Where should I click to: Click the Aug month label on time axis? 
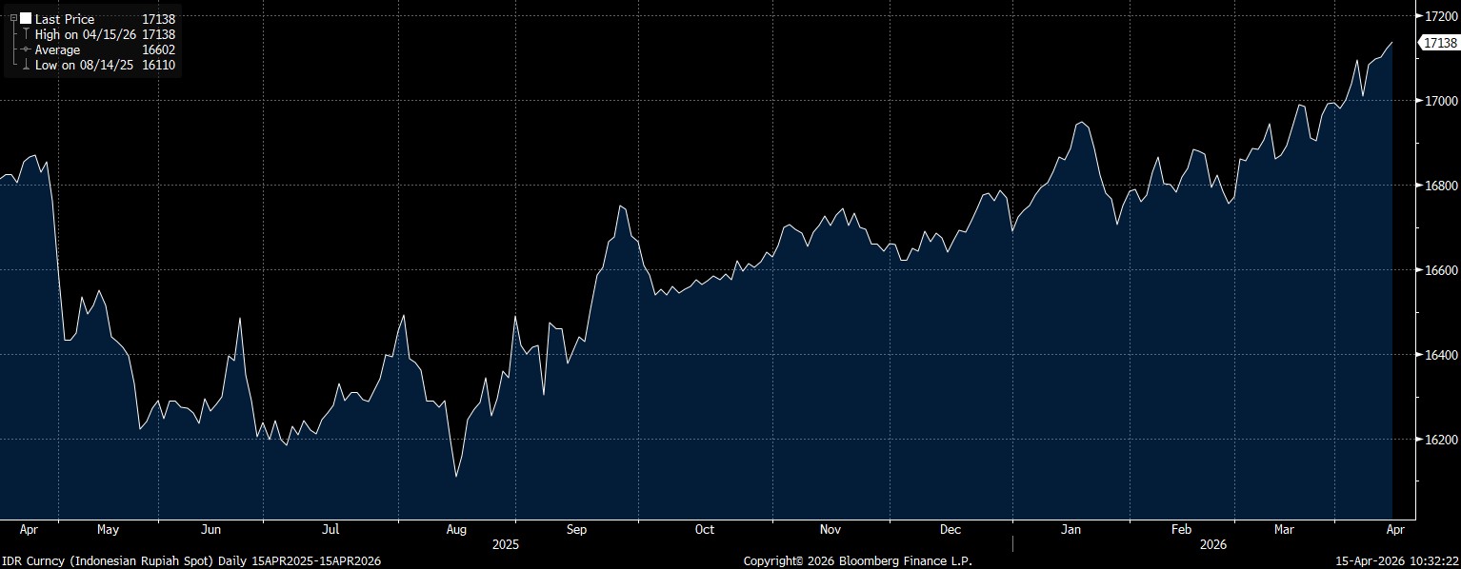point(456,529)
